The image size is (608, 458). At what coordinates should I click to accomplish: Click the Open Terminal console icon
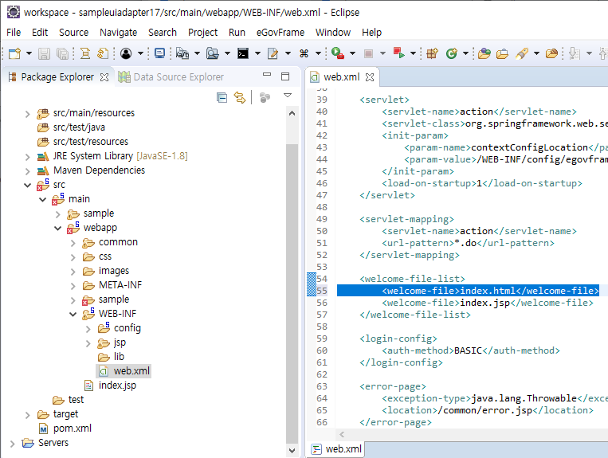point(242,53)
